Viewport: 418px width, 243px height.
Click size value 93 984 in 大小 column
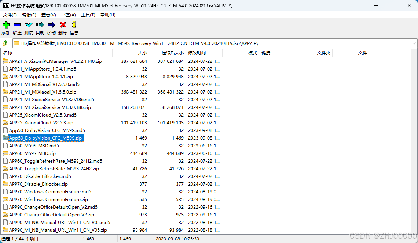click(x=140, y=230)
